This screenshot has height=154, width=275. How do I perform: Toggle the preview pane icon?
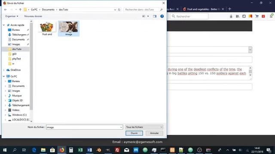155,16
